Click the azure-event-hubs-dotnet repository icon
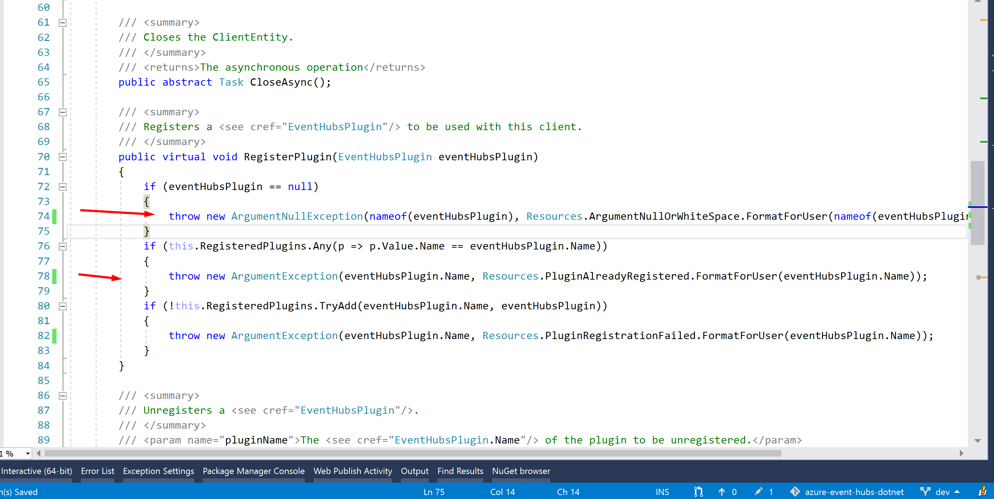Viewport: 994px width, 499px height. (x=795, y=492)
